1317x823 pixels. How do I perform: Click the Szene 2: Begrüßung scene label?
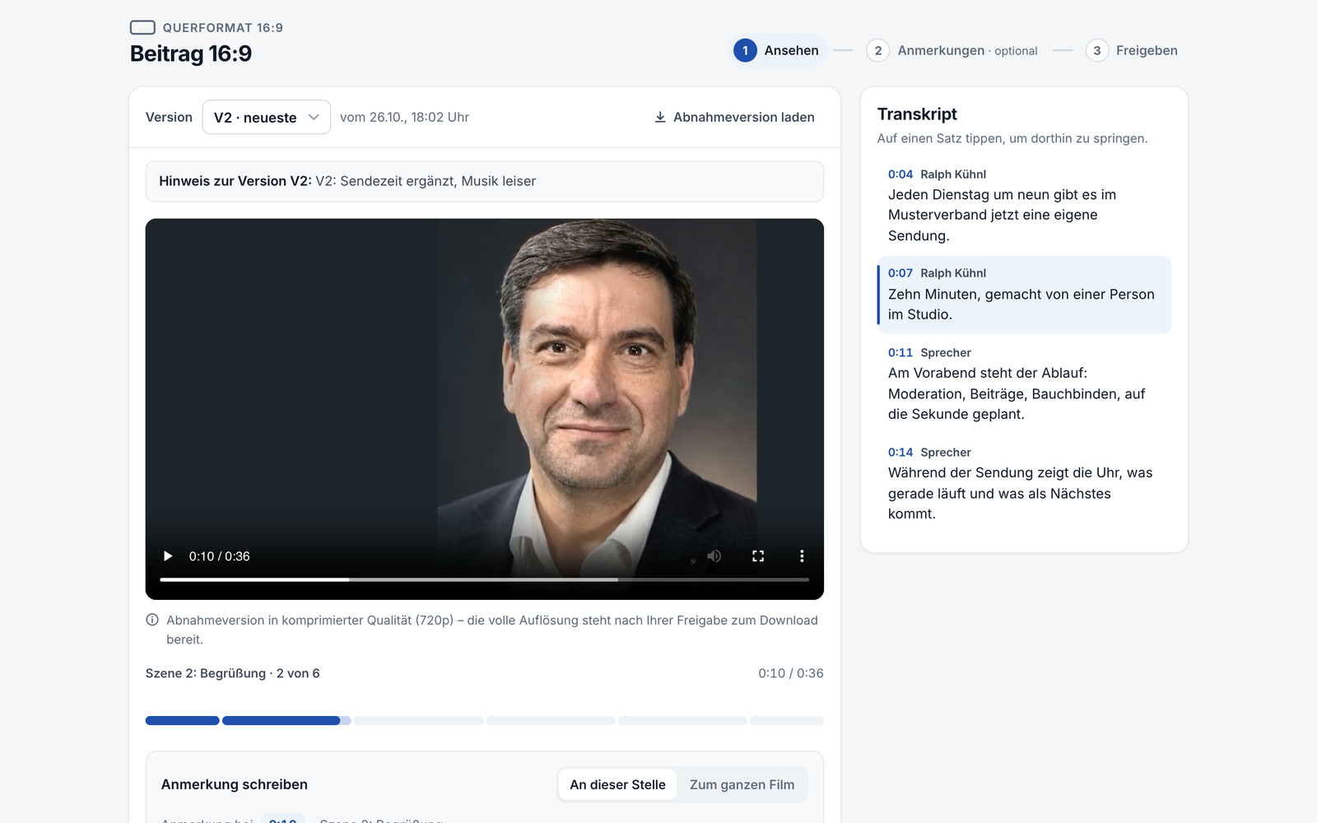[x=232, y=673]
